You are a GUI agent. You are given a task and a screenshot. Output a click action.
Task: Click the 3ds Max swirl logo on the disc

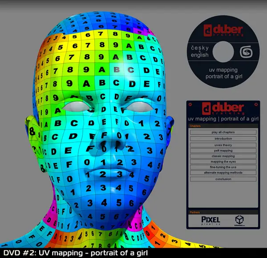point(246,52)
